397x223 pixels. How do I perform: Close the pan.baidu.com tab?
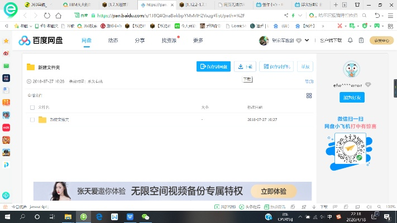pyautogui.click(x=172, y=5)
